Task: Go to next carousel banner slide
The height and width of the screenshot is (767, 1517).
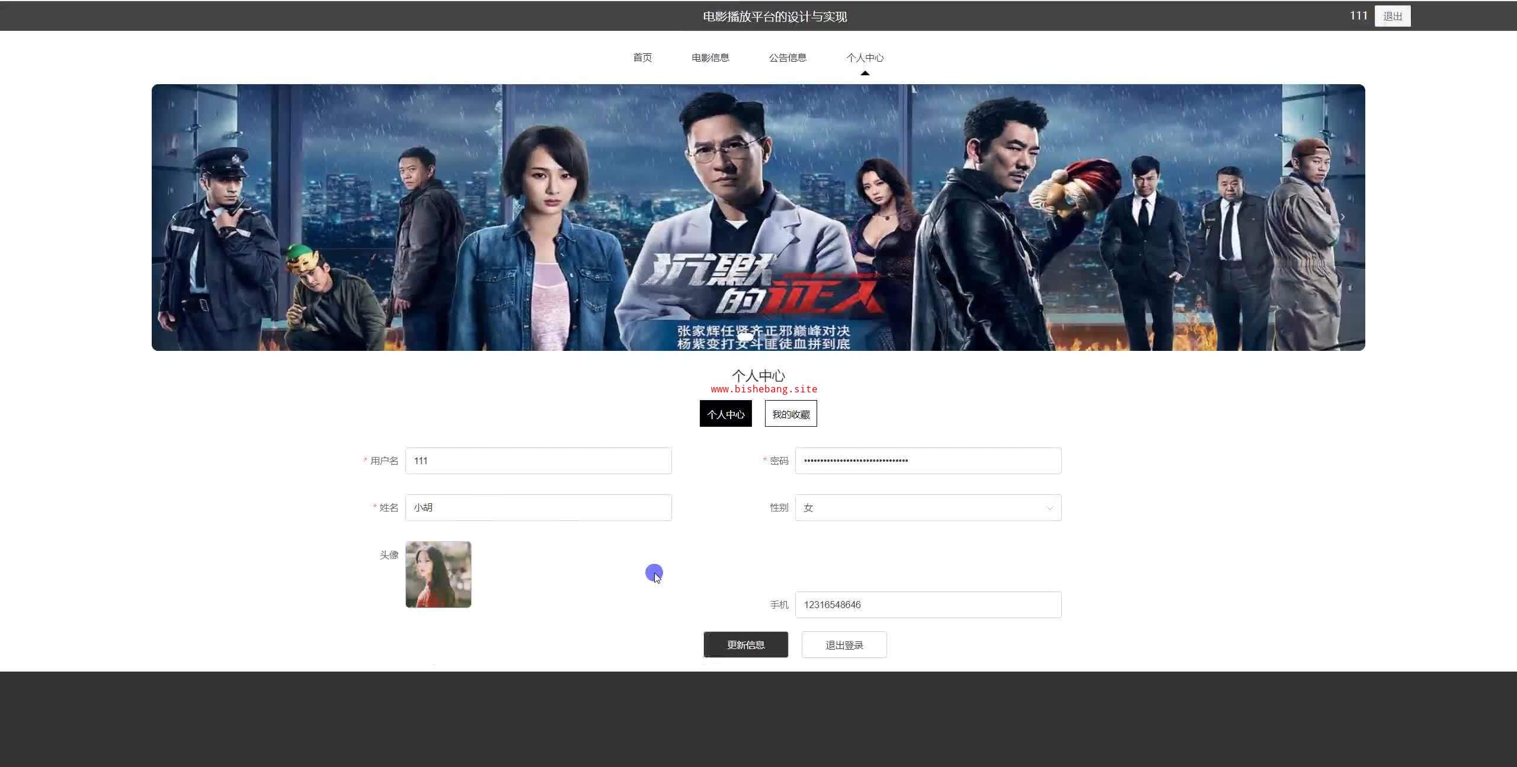Action: click(1342, 218)
